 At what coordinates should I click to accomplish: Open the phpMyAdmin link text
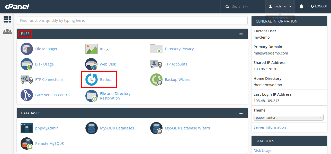tap(47, 128)
